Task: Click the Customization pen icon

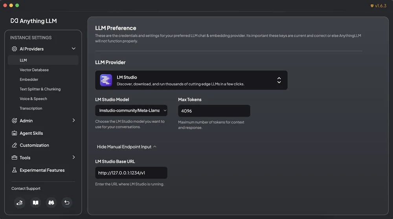Action: [x=14, y=145]
